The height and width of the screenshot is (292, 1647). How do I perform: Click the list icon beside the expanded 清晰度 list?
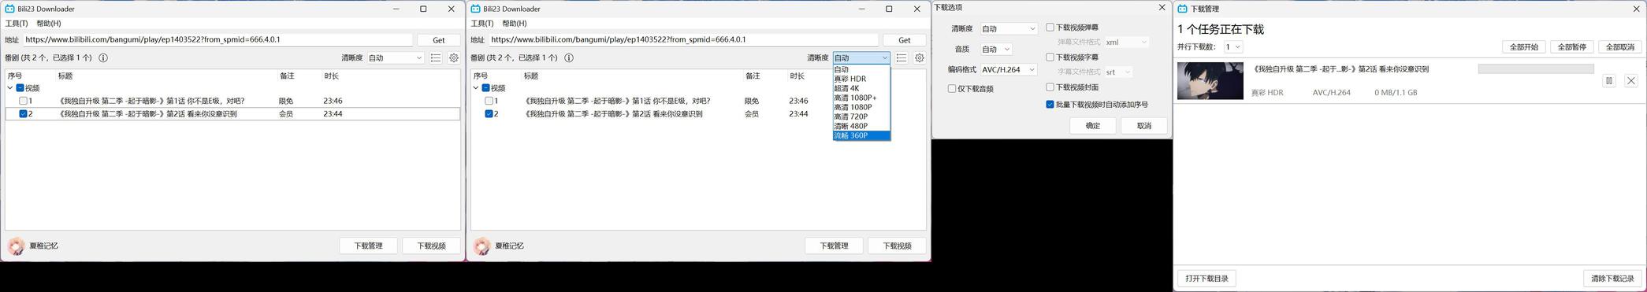(902, 57)
